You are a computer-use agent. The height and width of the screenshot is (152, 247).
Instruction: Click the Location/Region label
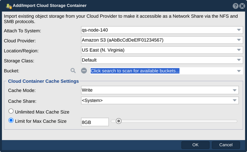[x=21, y=51]
